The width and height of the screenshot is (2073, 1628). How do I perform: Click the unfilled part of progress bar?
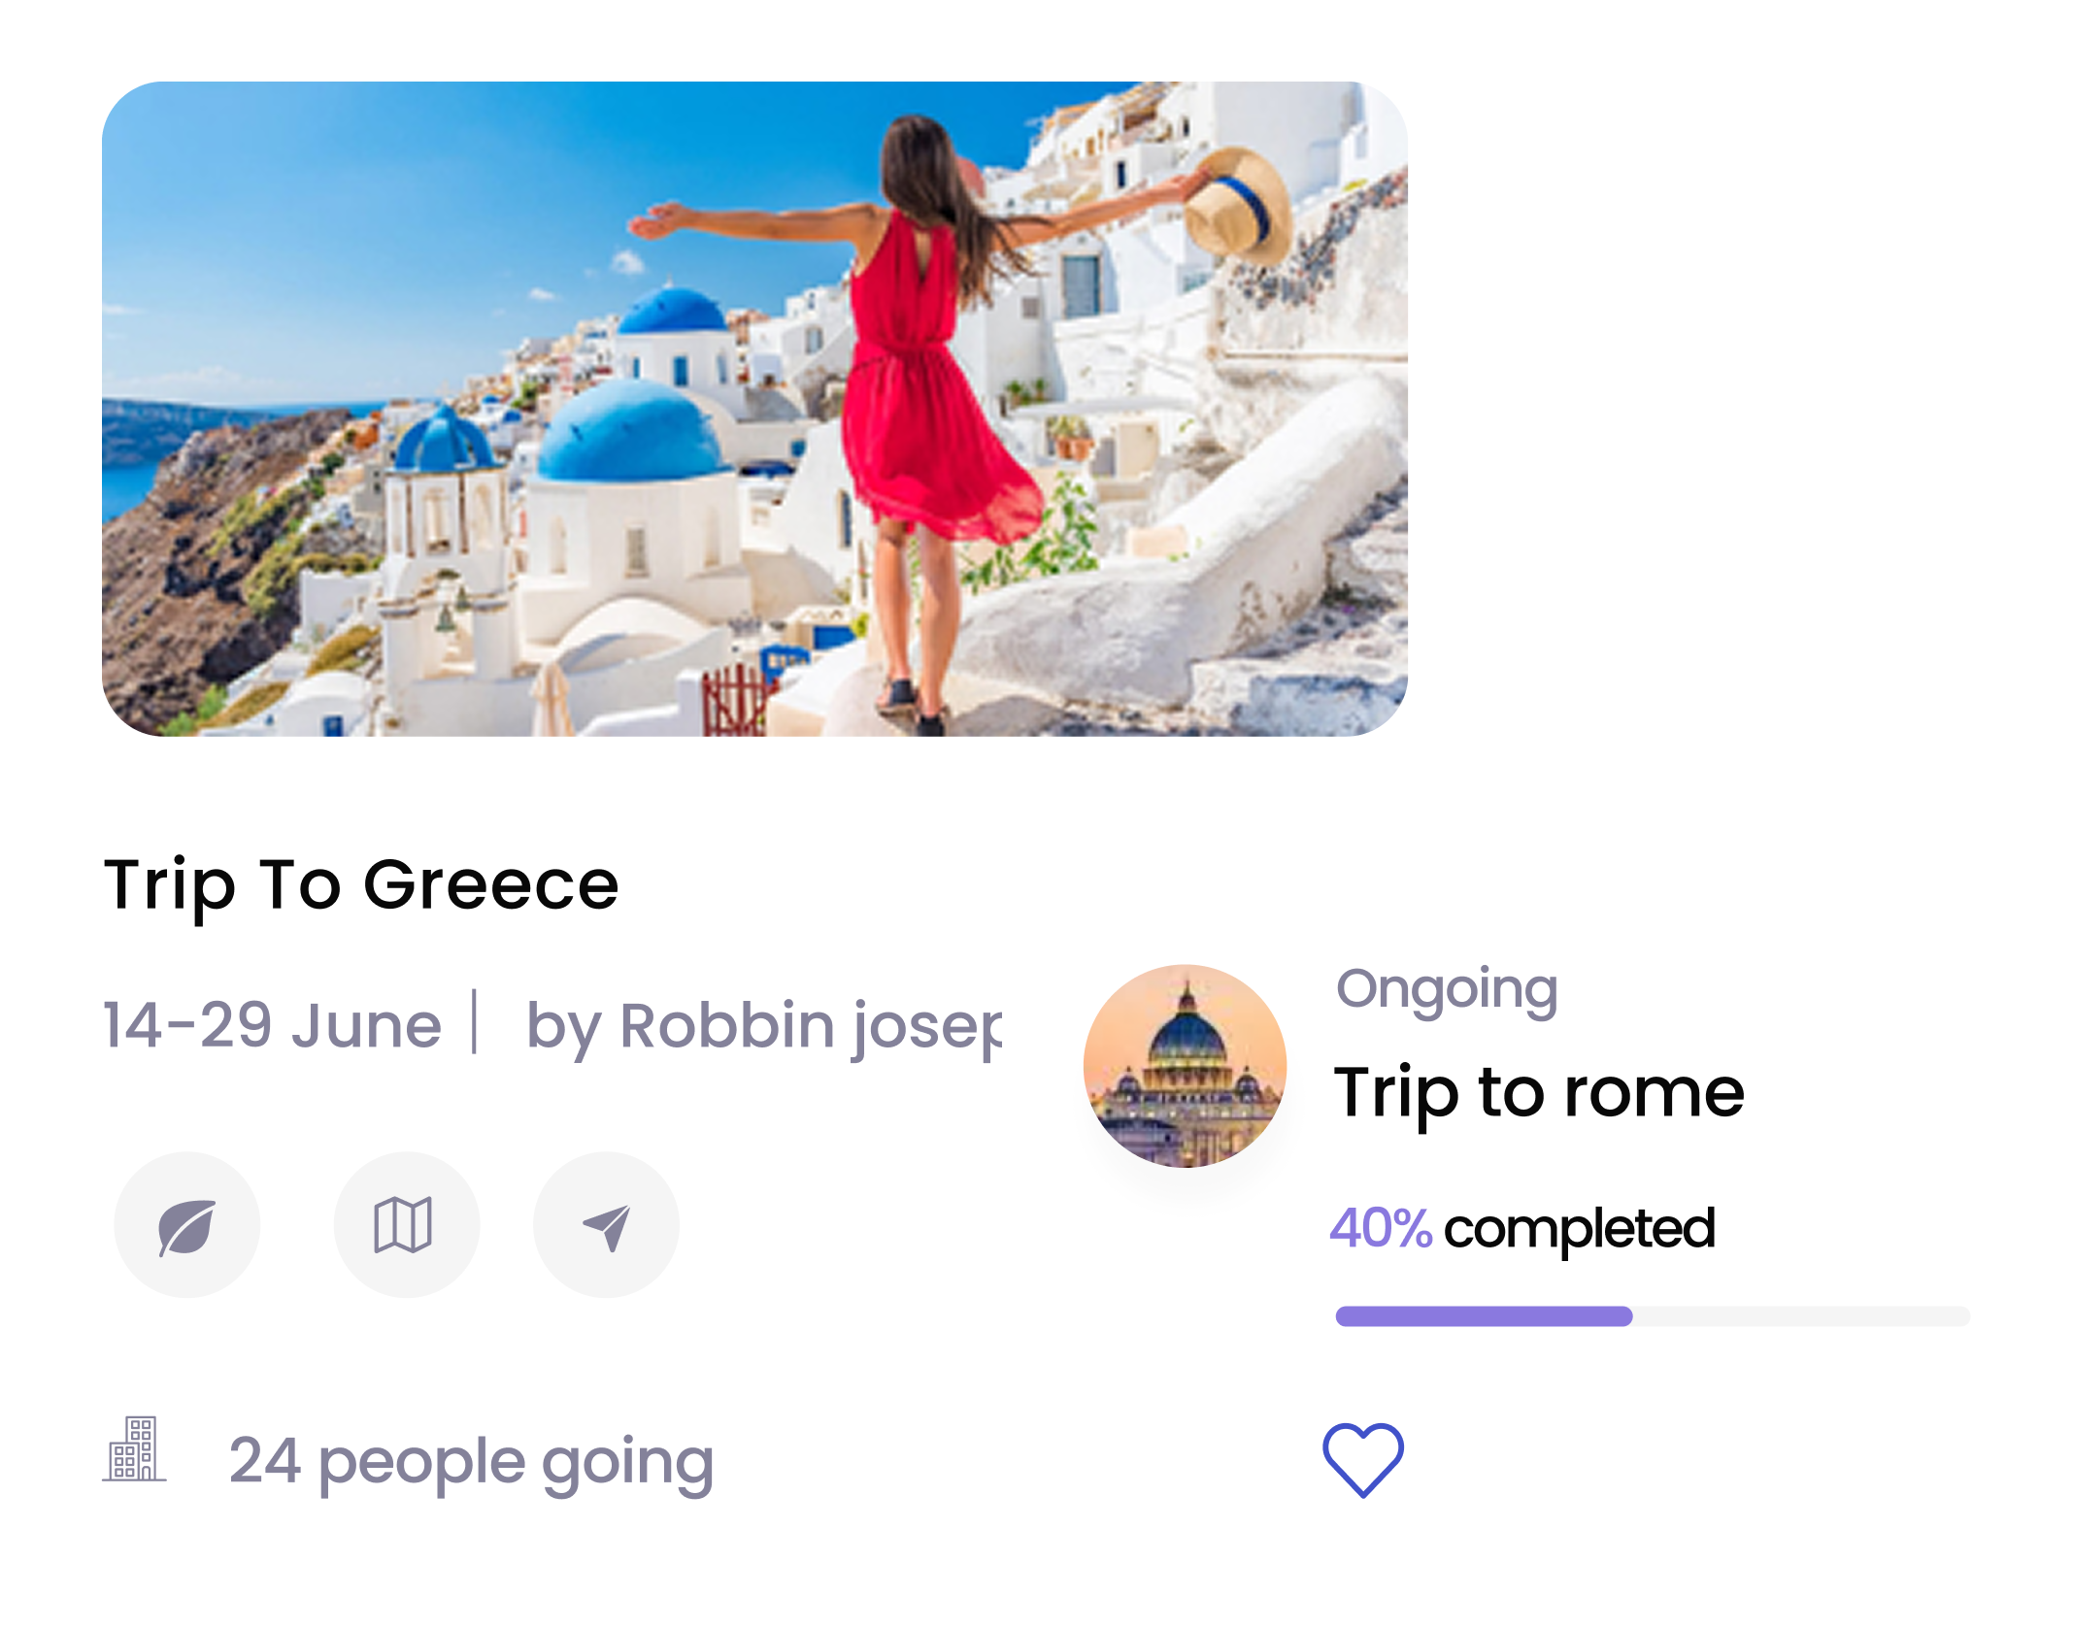(x=1802, y=1316)
